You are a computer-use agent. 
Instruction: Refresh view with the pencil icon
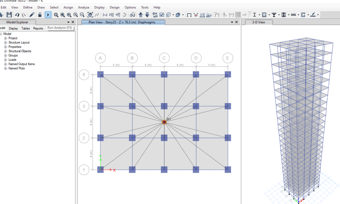pos(32,15)
